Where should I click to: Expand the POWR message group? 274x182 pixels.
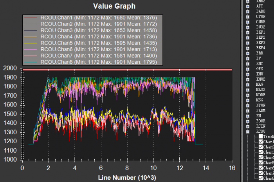point(248,121)
